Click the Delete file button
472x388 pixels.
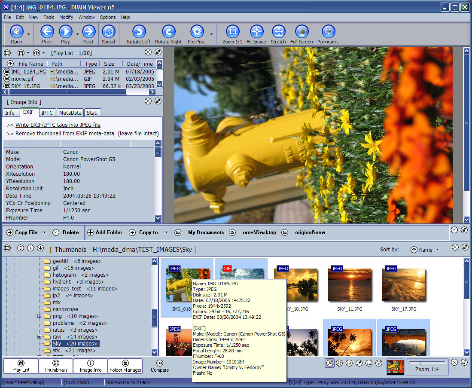tap(66, 232)
